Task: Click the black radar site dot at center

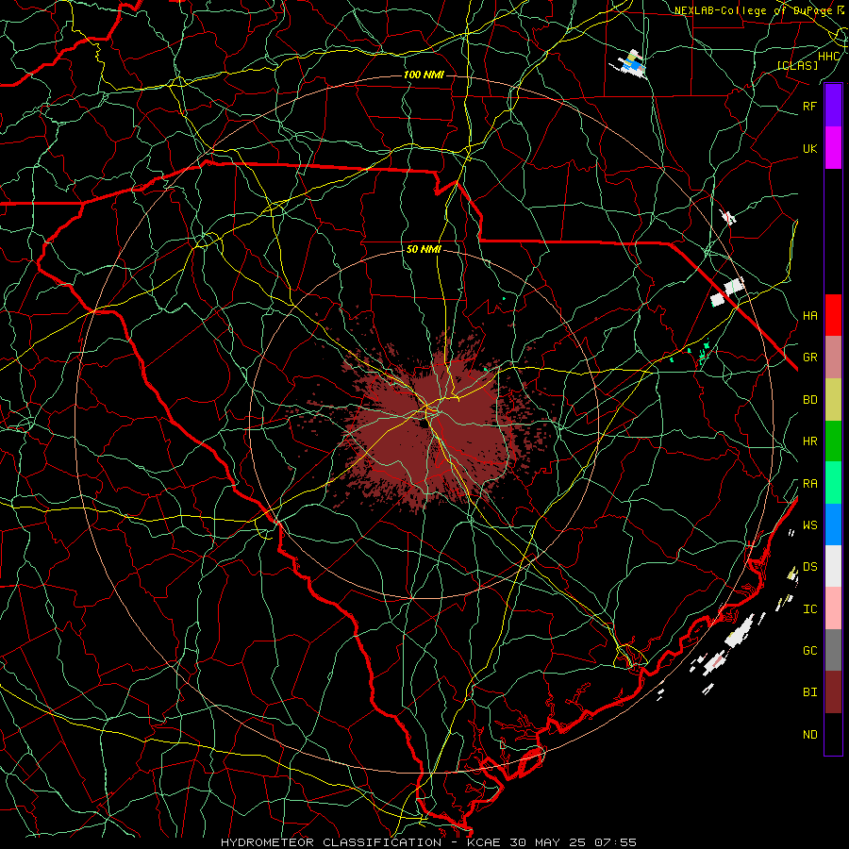Action: (423, 424)
